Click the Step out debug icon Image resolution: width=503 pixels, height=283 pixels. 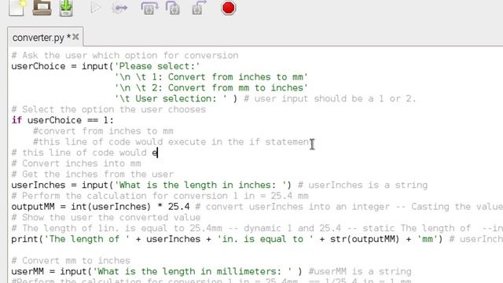pos(199,8)
